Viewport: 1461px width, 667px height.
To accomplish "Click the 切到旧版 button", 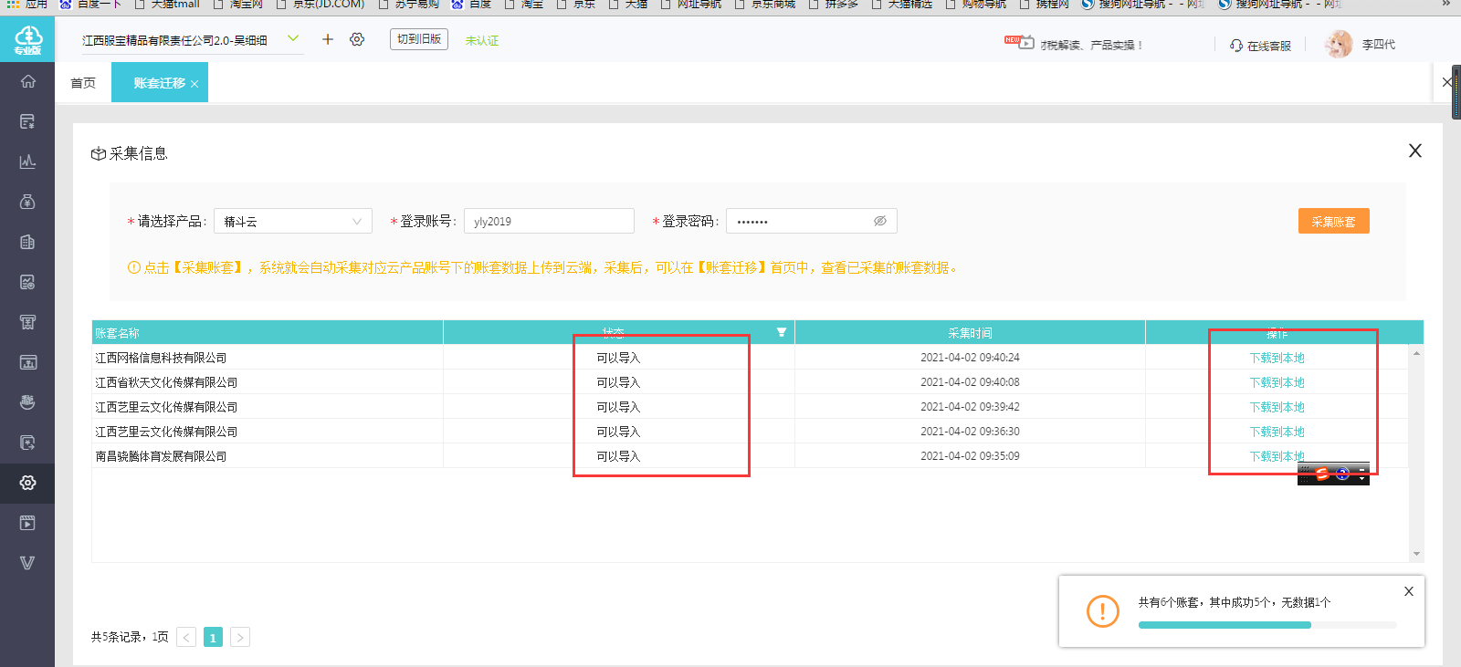I will point(419,39).
